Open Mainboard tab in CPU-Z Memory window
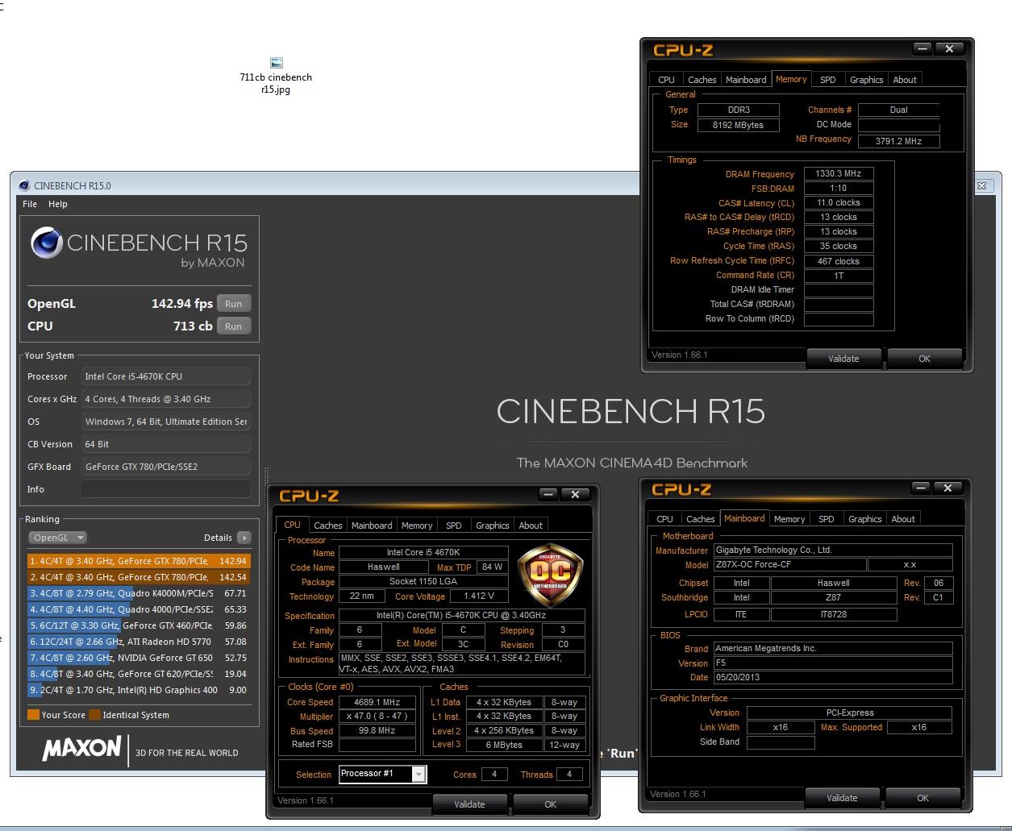Image resolution: width=1012 pixels, height=831 pixels. (746, 80)
